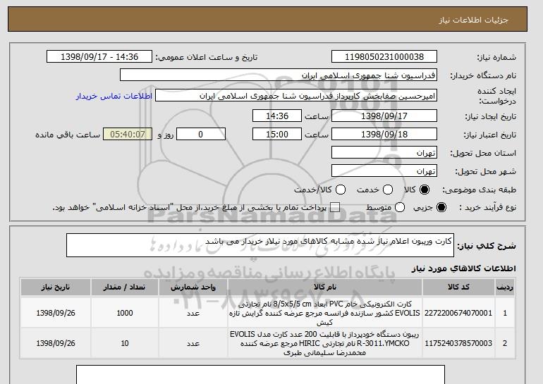The height and width of the screenshot is (384, 543).
Task: Click the واحد شمارش column header
Action: point(193,287)
